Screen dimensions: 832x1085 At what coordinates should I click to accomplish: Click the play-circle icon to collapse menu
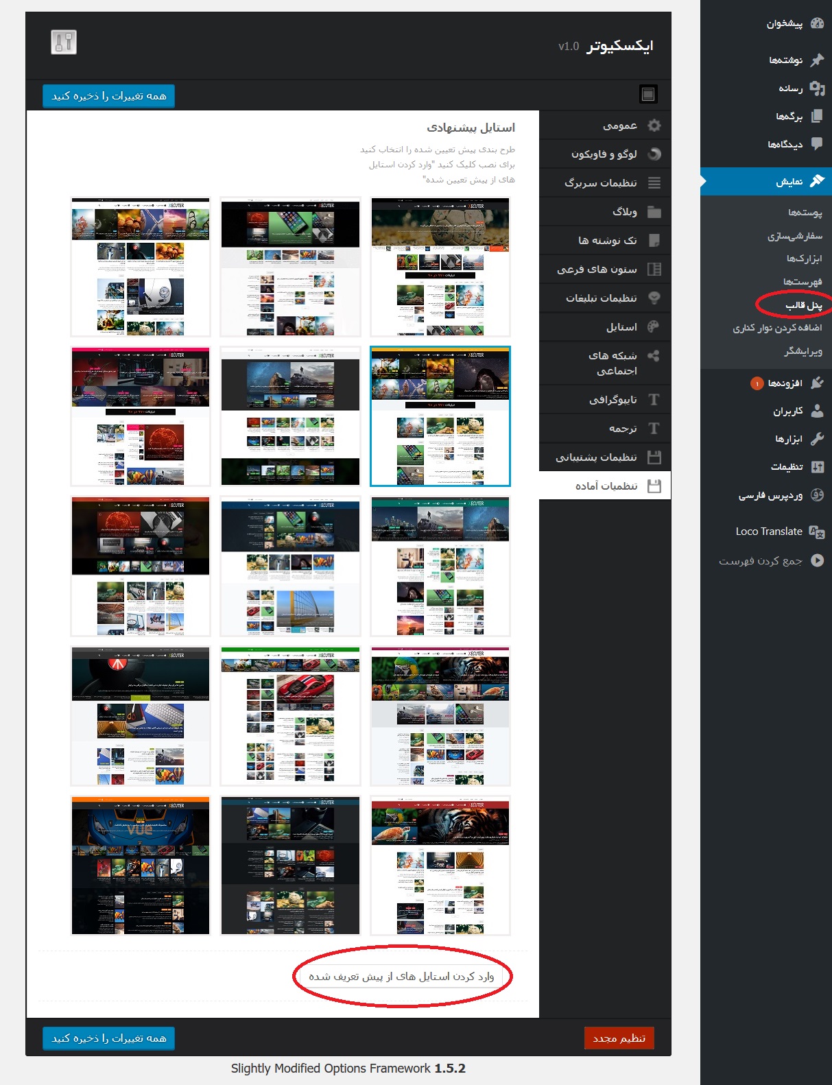(x=816, y=560)
